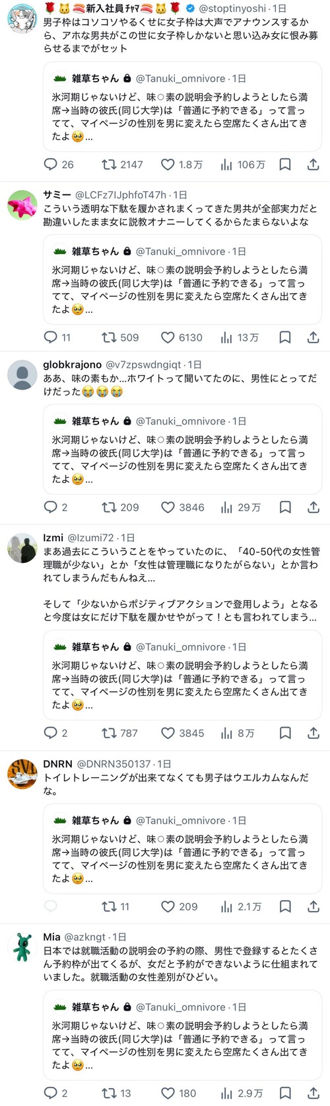330x1106 pixels.
Task: Open replies on the post with 26 comments
Action: 59,164
